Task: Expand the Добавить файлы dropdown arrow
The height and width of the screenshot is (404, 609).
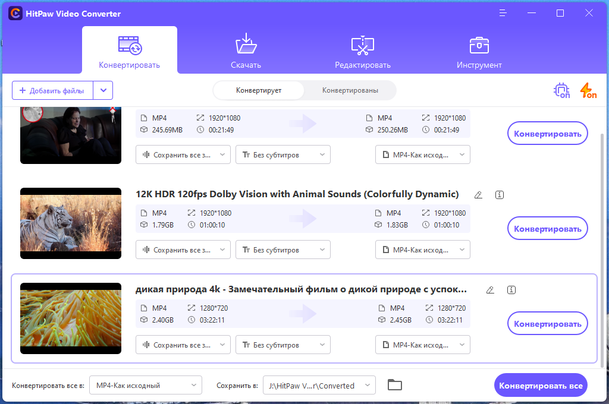Action: (x=103, y=90)
